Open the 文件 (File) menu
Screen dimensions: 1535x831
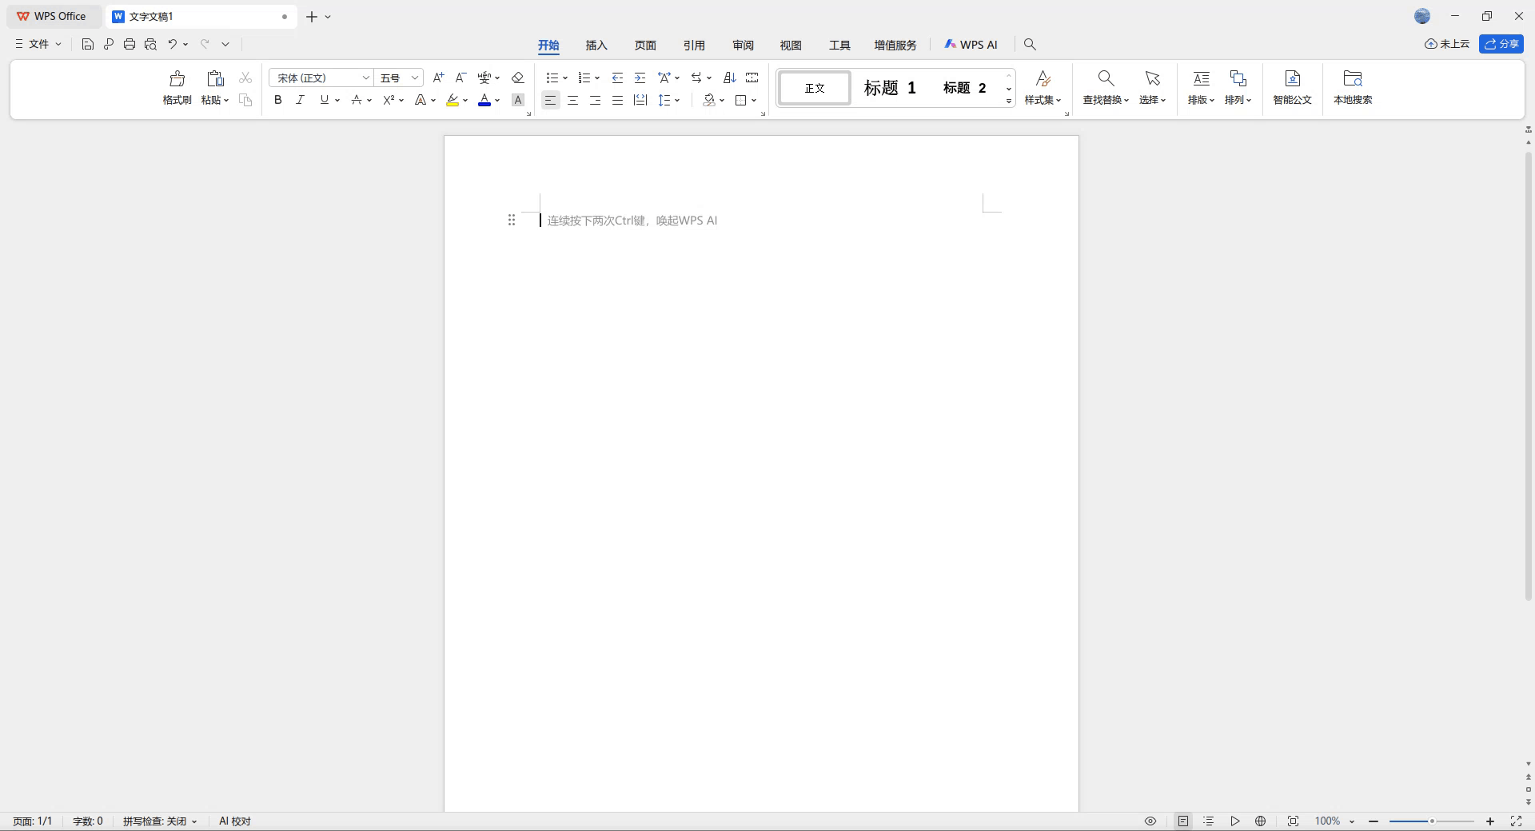[38, 44]
